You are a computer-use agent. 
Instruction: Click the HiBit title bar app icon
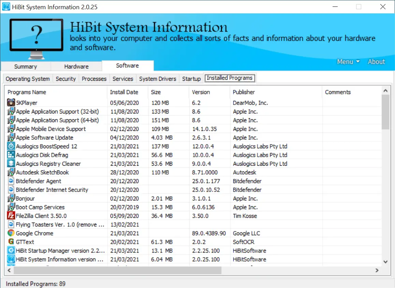pyautogui.click(x=6, y=6)
